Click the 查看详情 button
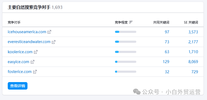The height and width of the screenshot is (100, 207). 18,86
